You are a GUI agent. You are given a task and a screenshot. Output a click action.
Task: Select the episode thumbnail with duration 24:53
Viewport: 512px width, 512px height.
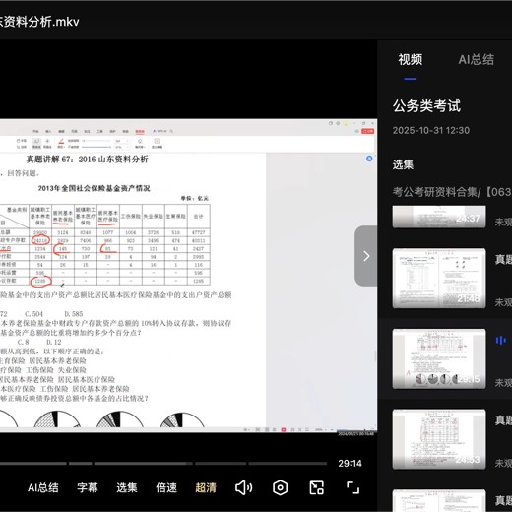point(439,439)
